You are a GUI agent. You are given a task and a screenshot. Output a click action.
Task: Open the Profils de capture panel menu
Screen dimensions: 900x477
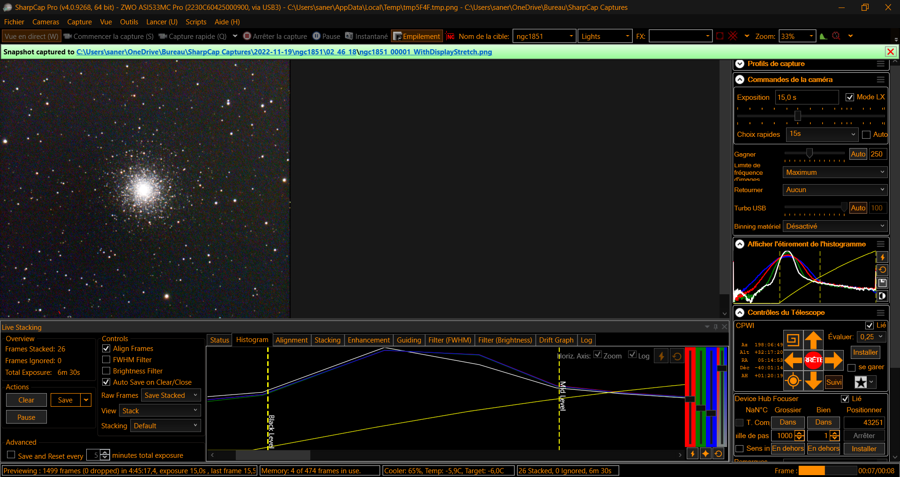coord(881,64)
